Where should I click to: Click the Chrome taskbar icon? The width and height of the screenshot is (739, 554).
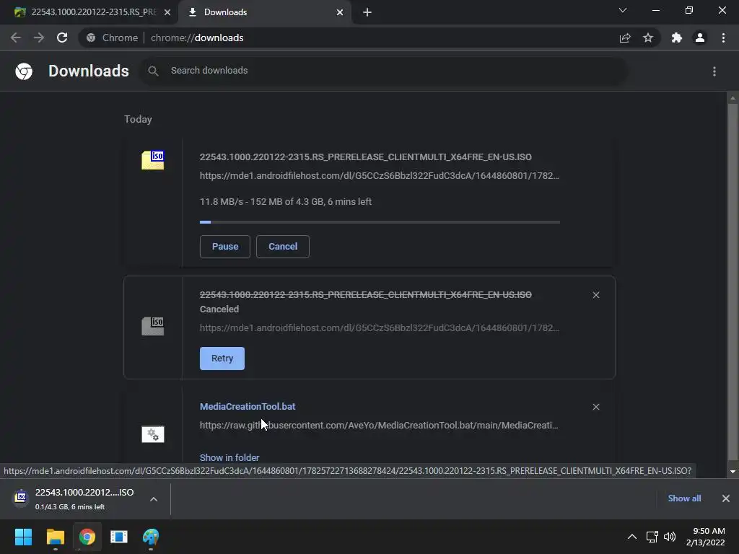pos(87,537)
